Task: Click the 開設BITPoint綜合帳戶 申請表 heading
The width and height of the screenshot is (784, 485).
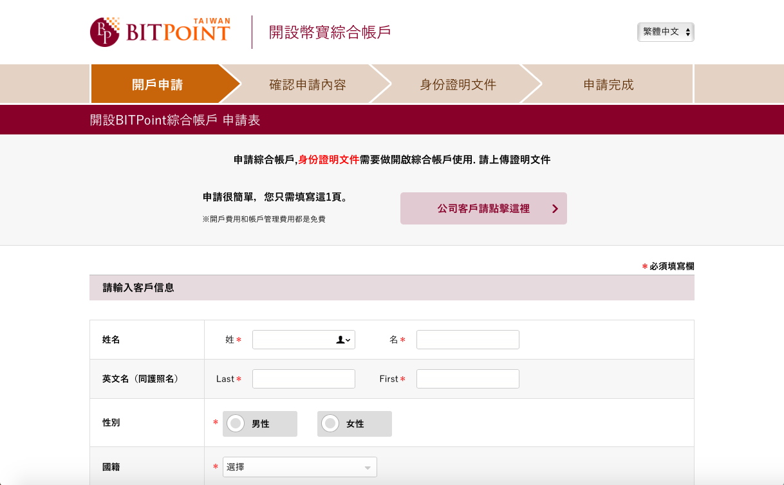Action: 175,120
